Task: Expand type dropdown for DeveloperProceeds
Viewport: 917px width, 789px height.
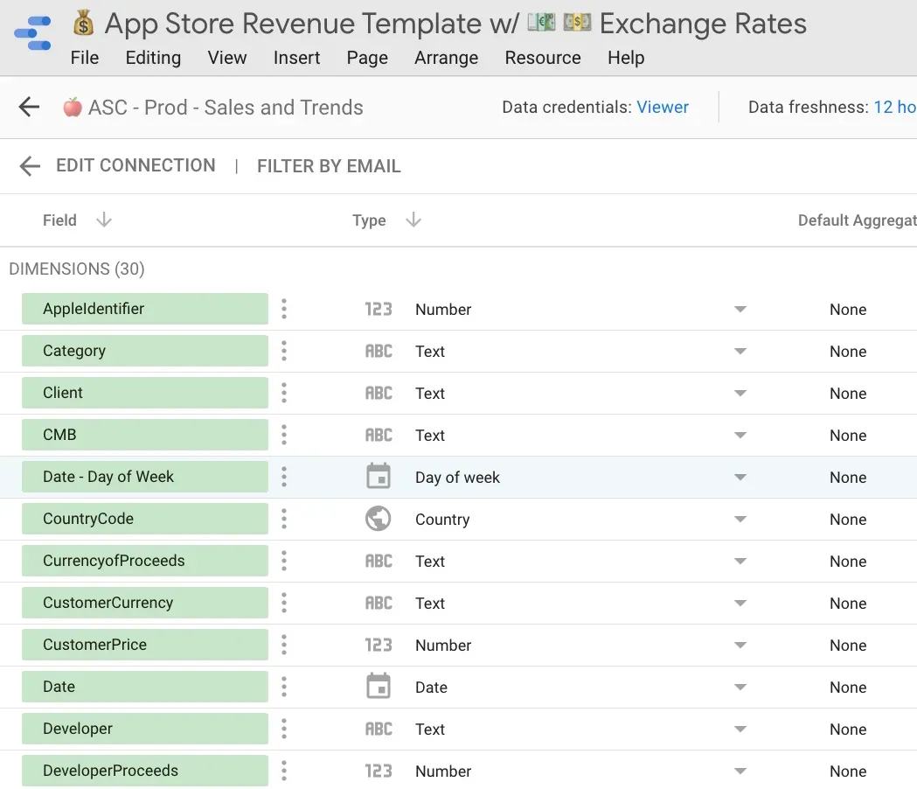Action: (740, 771)
